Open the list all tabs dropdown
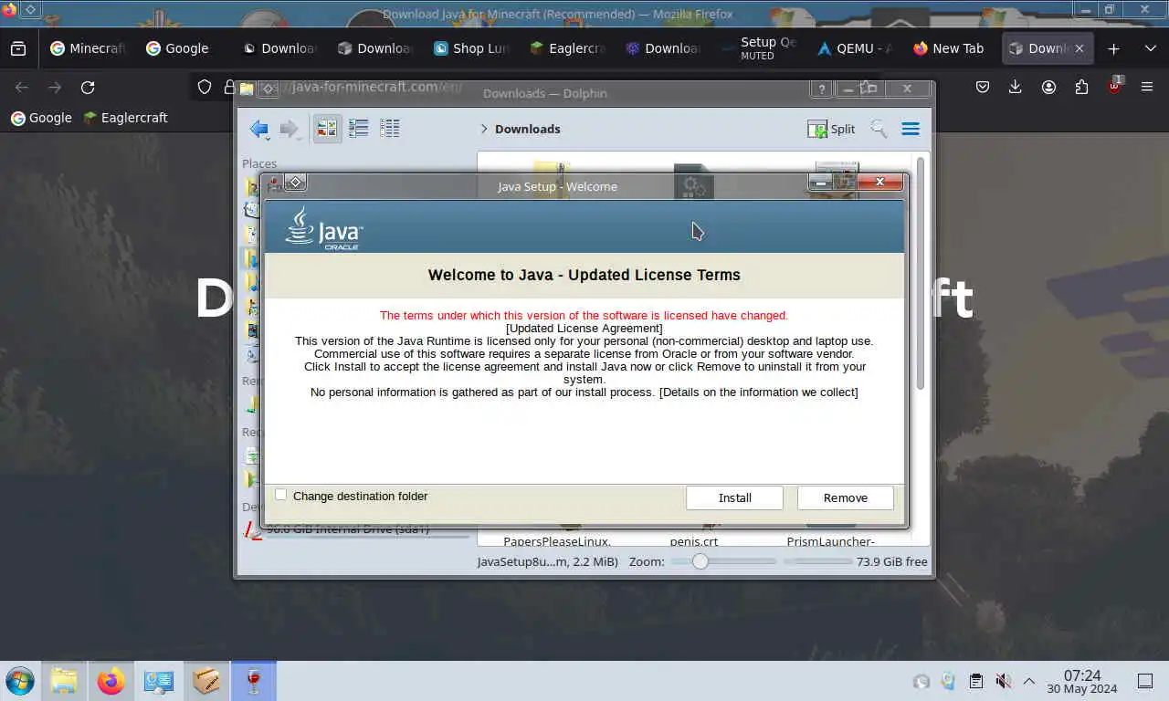The height and width of the screenshot is (701, 1169). point(1150,48)
